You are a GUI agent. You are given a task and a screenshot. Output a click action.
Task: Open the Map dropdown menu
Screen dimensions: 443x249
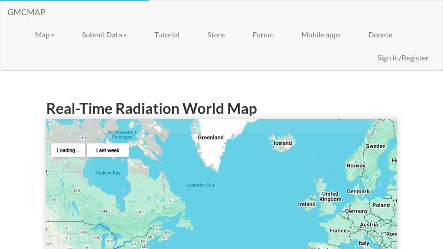45,35
